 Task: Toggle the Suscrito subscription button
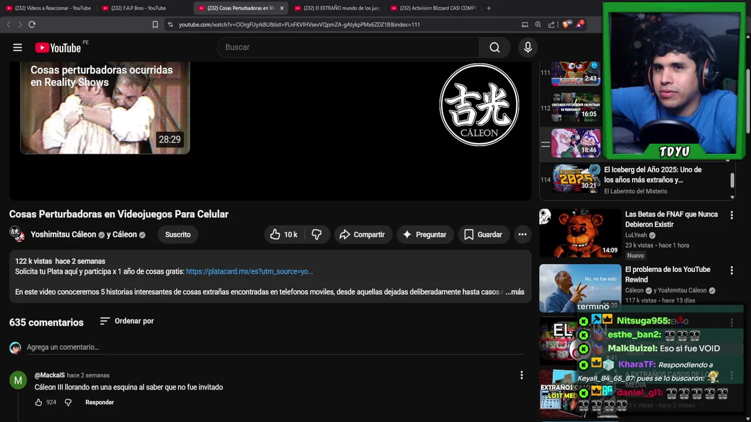pyautogui.click(x=178, y=234)
